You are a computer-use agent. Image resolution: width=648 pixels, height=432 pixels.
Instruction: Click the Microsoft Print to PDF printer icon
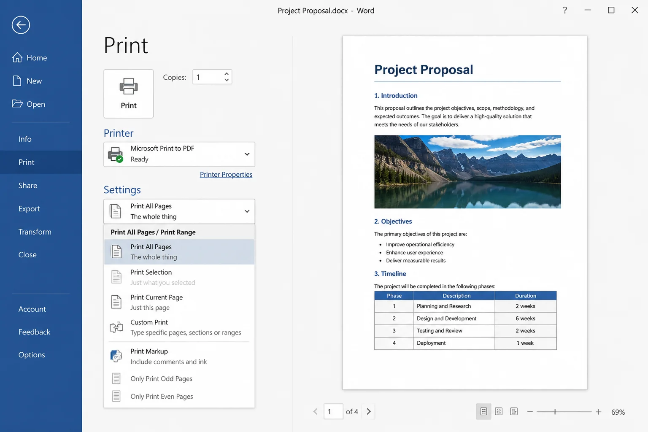tap(116, 154)
